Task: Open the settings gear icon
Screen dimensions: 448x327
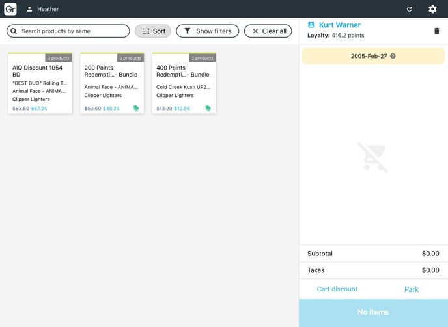Action: 432,9
